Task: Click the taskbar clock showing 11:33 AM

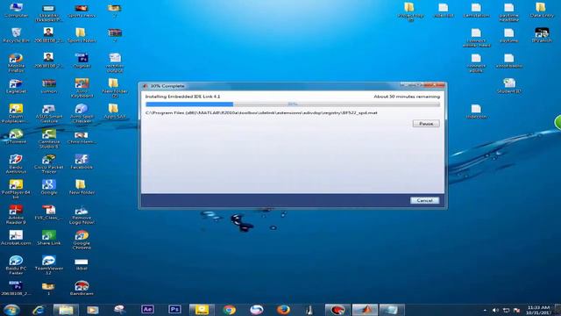Action: [x=539, y=310]
